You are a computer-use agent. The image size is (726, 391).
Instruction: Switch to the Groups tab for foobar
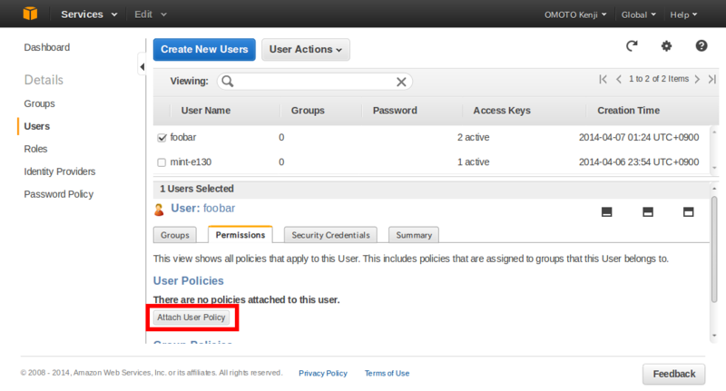(x=174, y=235)
